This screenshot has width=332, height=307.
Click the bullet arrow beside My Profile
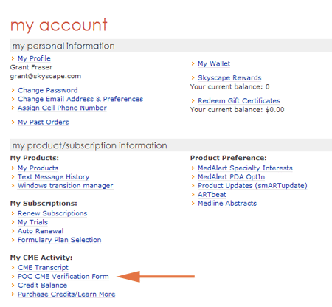tap(13, 58)
